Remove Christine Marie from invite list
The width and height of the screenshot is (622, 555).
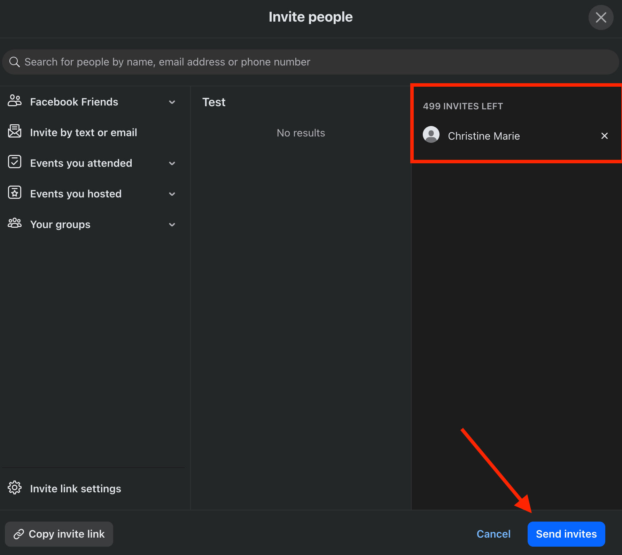coord(605,136)
